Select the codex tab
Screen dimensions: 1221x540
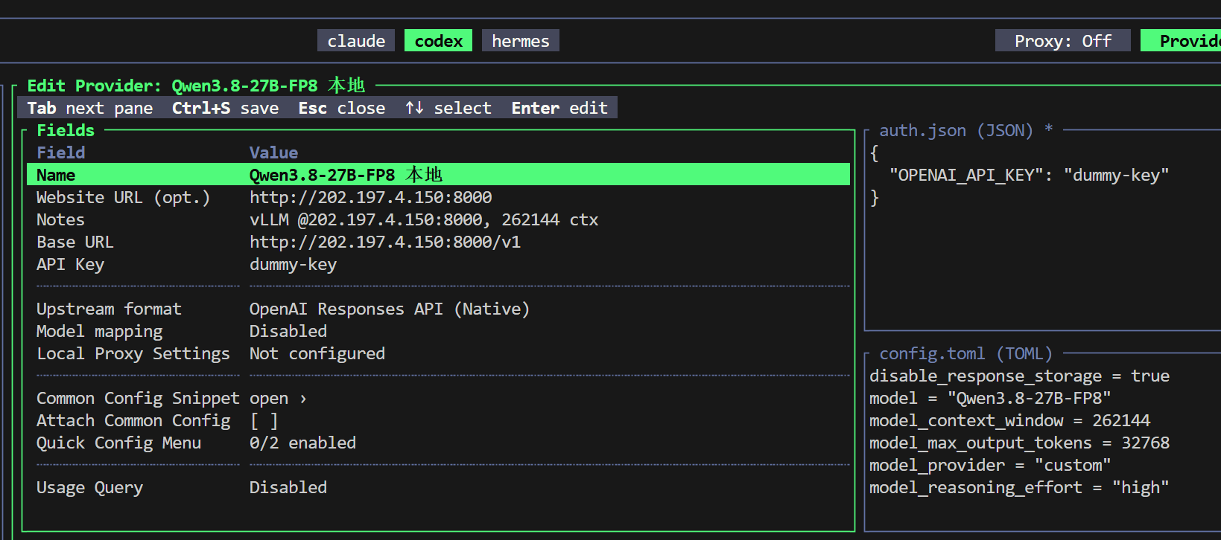click(439, 41)
